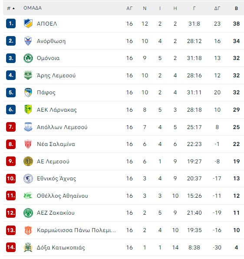Click the ΑΕ Λεμεσού round yellow logo

(28, 161)
